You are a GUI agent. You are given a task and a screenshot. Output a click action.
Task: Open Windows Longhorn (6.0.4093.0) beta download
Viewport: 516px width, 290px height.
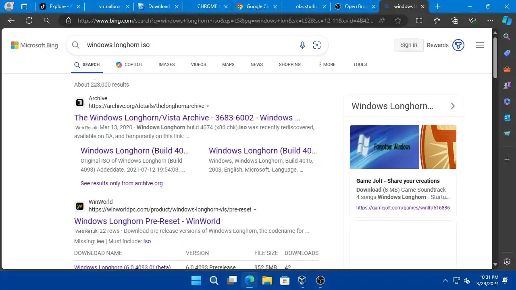coord(123,267)
